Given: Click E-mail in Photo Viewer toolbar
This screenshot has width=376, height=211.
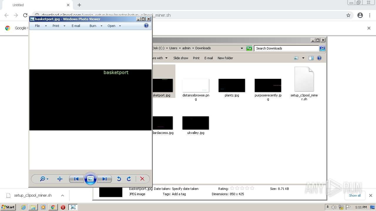Looking at the screenshot, I should coord(76,26).
